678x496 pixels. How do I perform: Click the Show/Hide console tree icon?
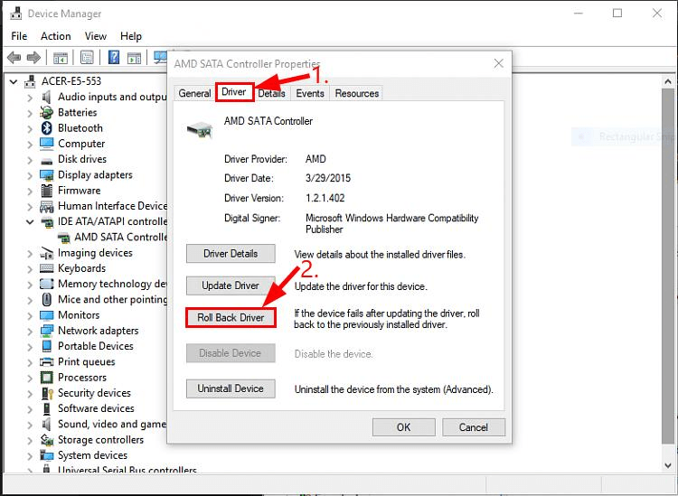point(61,58)
